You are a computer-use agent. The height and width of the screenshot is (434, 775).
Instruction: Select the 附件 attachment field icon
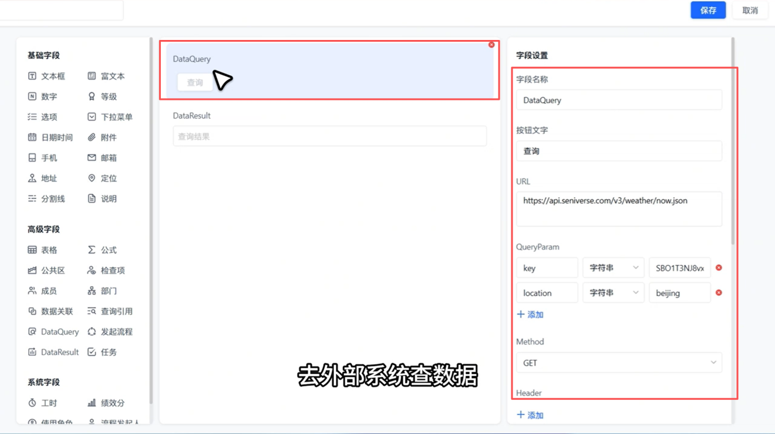(92, 137)
